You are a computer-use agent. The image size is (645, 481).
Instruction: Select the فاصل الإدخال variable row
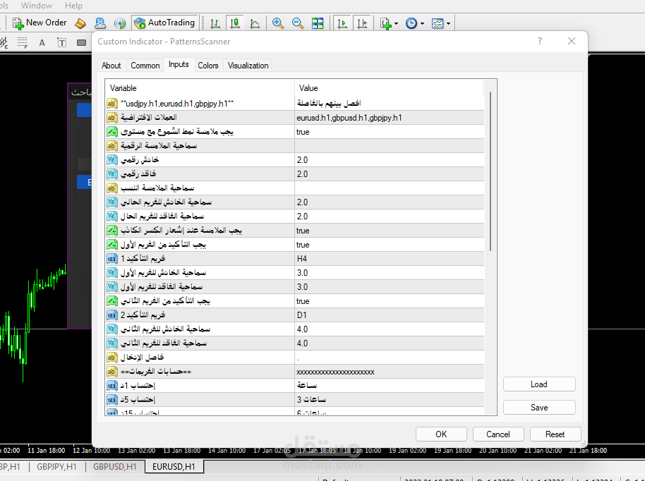[200, 358]
